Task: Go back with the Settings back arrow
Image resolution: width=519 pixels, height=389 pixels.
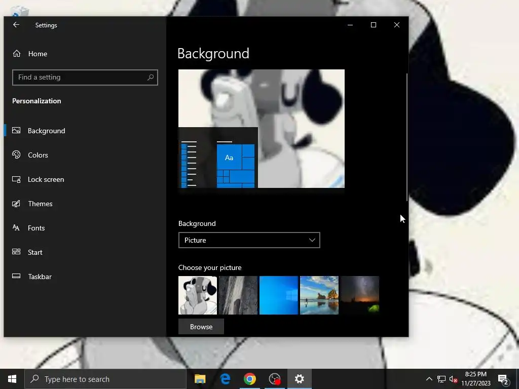Action: pyautogui.click(x=16, y=25)
